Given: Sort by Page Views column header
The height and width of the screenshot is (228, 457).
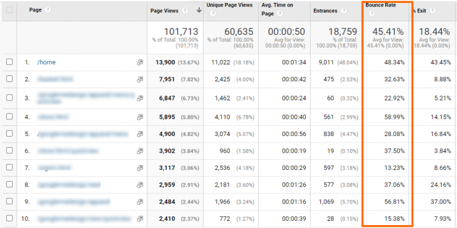Looking at the screenshot, I should (164, 11).
